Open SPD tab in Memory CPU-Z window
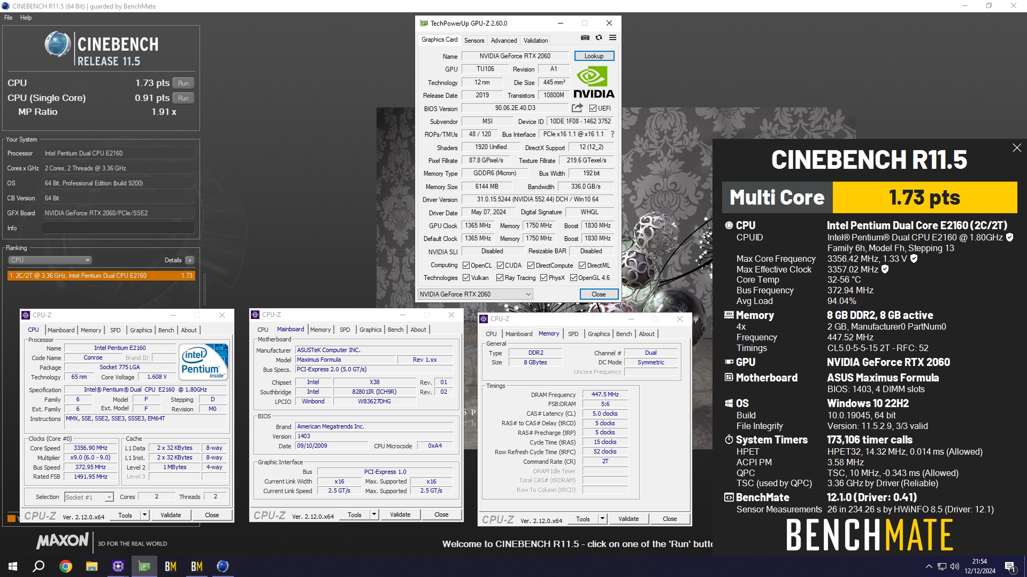The height and width of the screenshot is (577, 1027). 573,334
